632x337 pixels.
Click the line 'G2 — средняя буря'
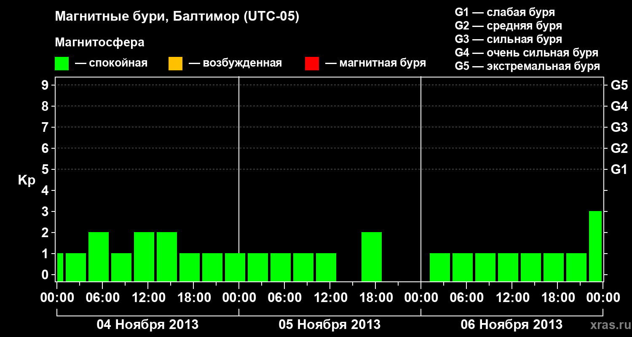[x=509, y=26]
